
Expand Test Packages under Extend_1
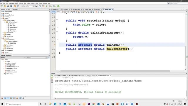tap(3, 33)
